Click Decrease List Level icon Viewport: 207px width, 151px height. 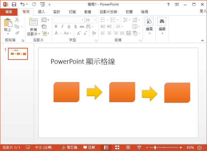click(103, 26)
